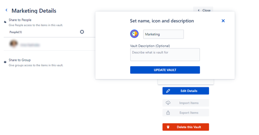Click the back arrow beside Marketing Details
The width and height of the screenshot is (259, 135).
tap(6, 10)
